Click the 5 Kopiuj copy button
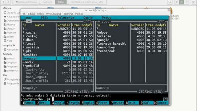The image size is (197, 111). point(88,103)
